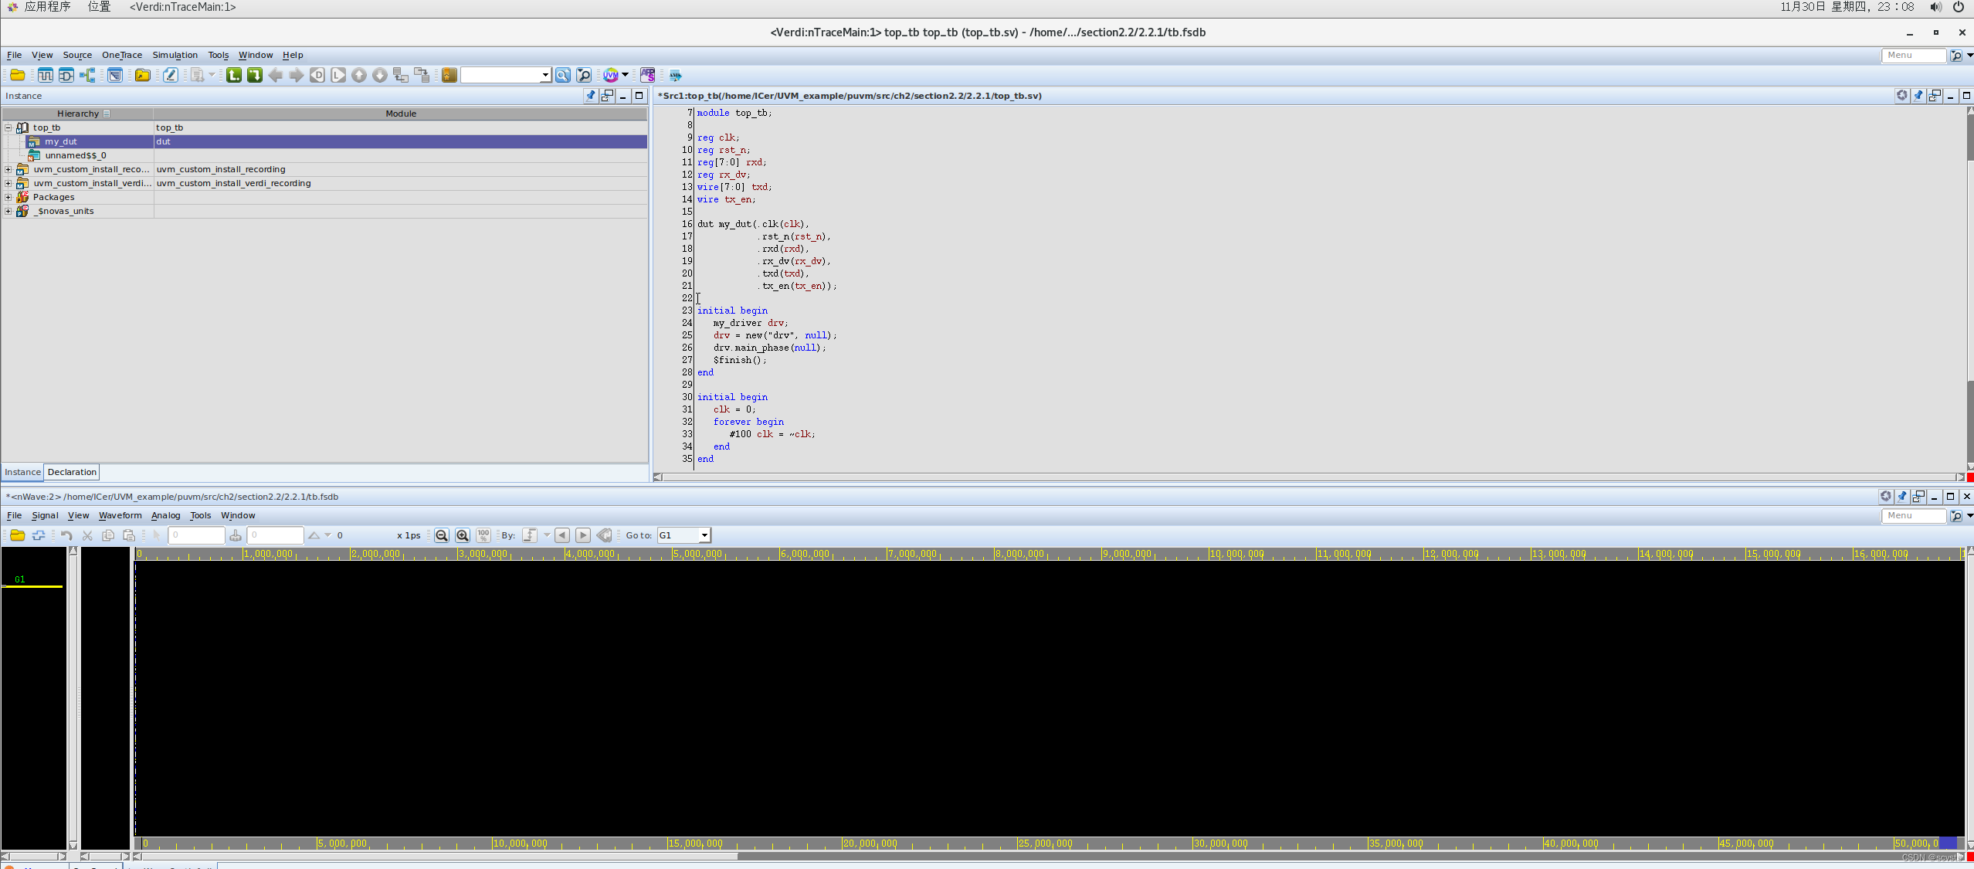This screenshot has width=1974, height=869.
Task: Select the Declaration tab at bottom panel
Action: [x=70, y=471]
